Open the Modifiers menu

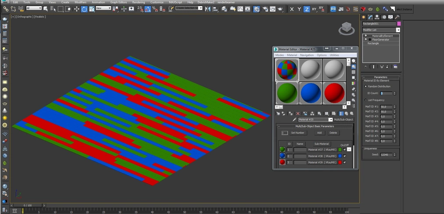[x=80, y=2]
